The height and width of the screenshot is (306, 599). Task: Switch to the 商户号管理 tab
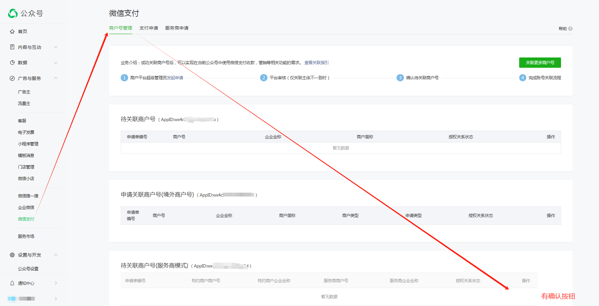121,28
